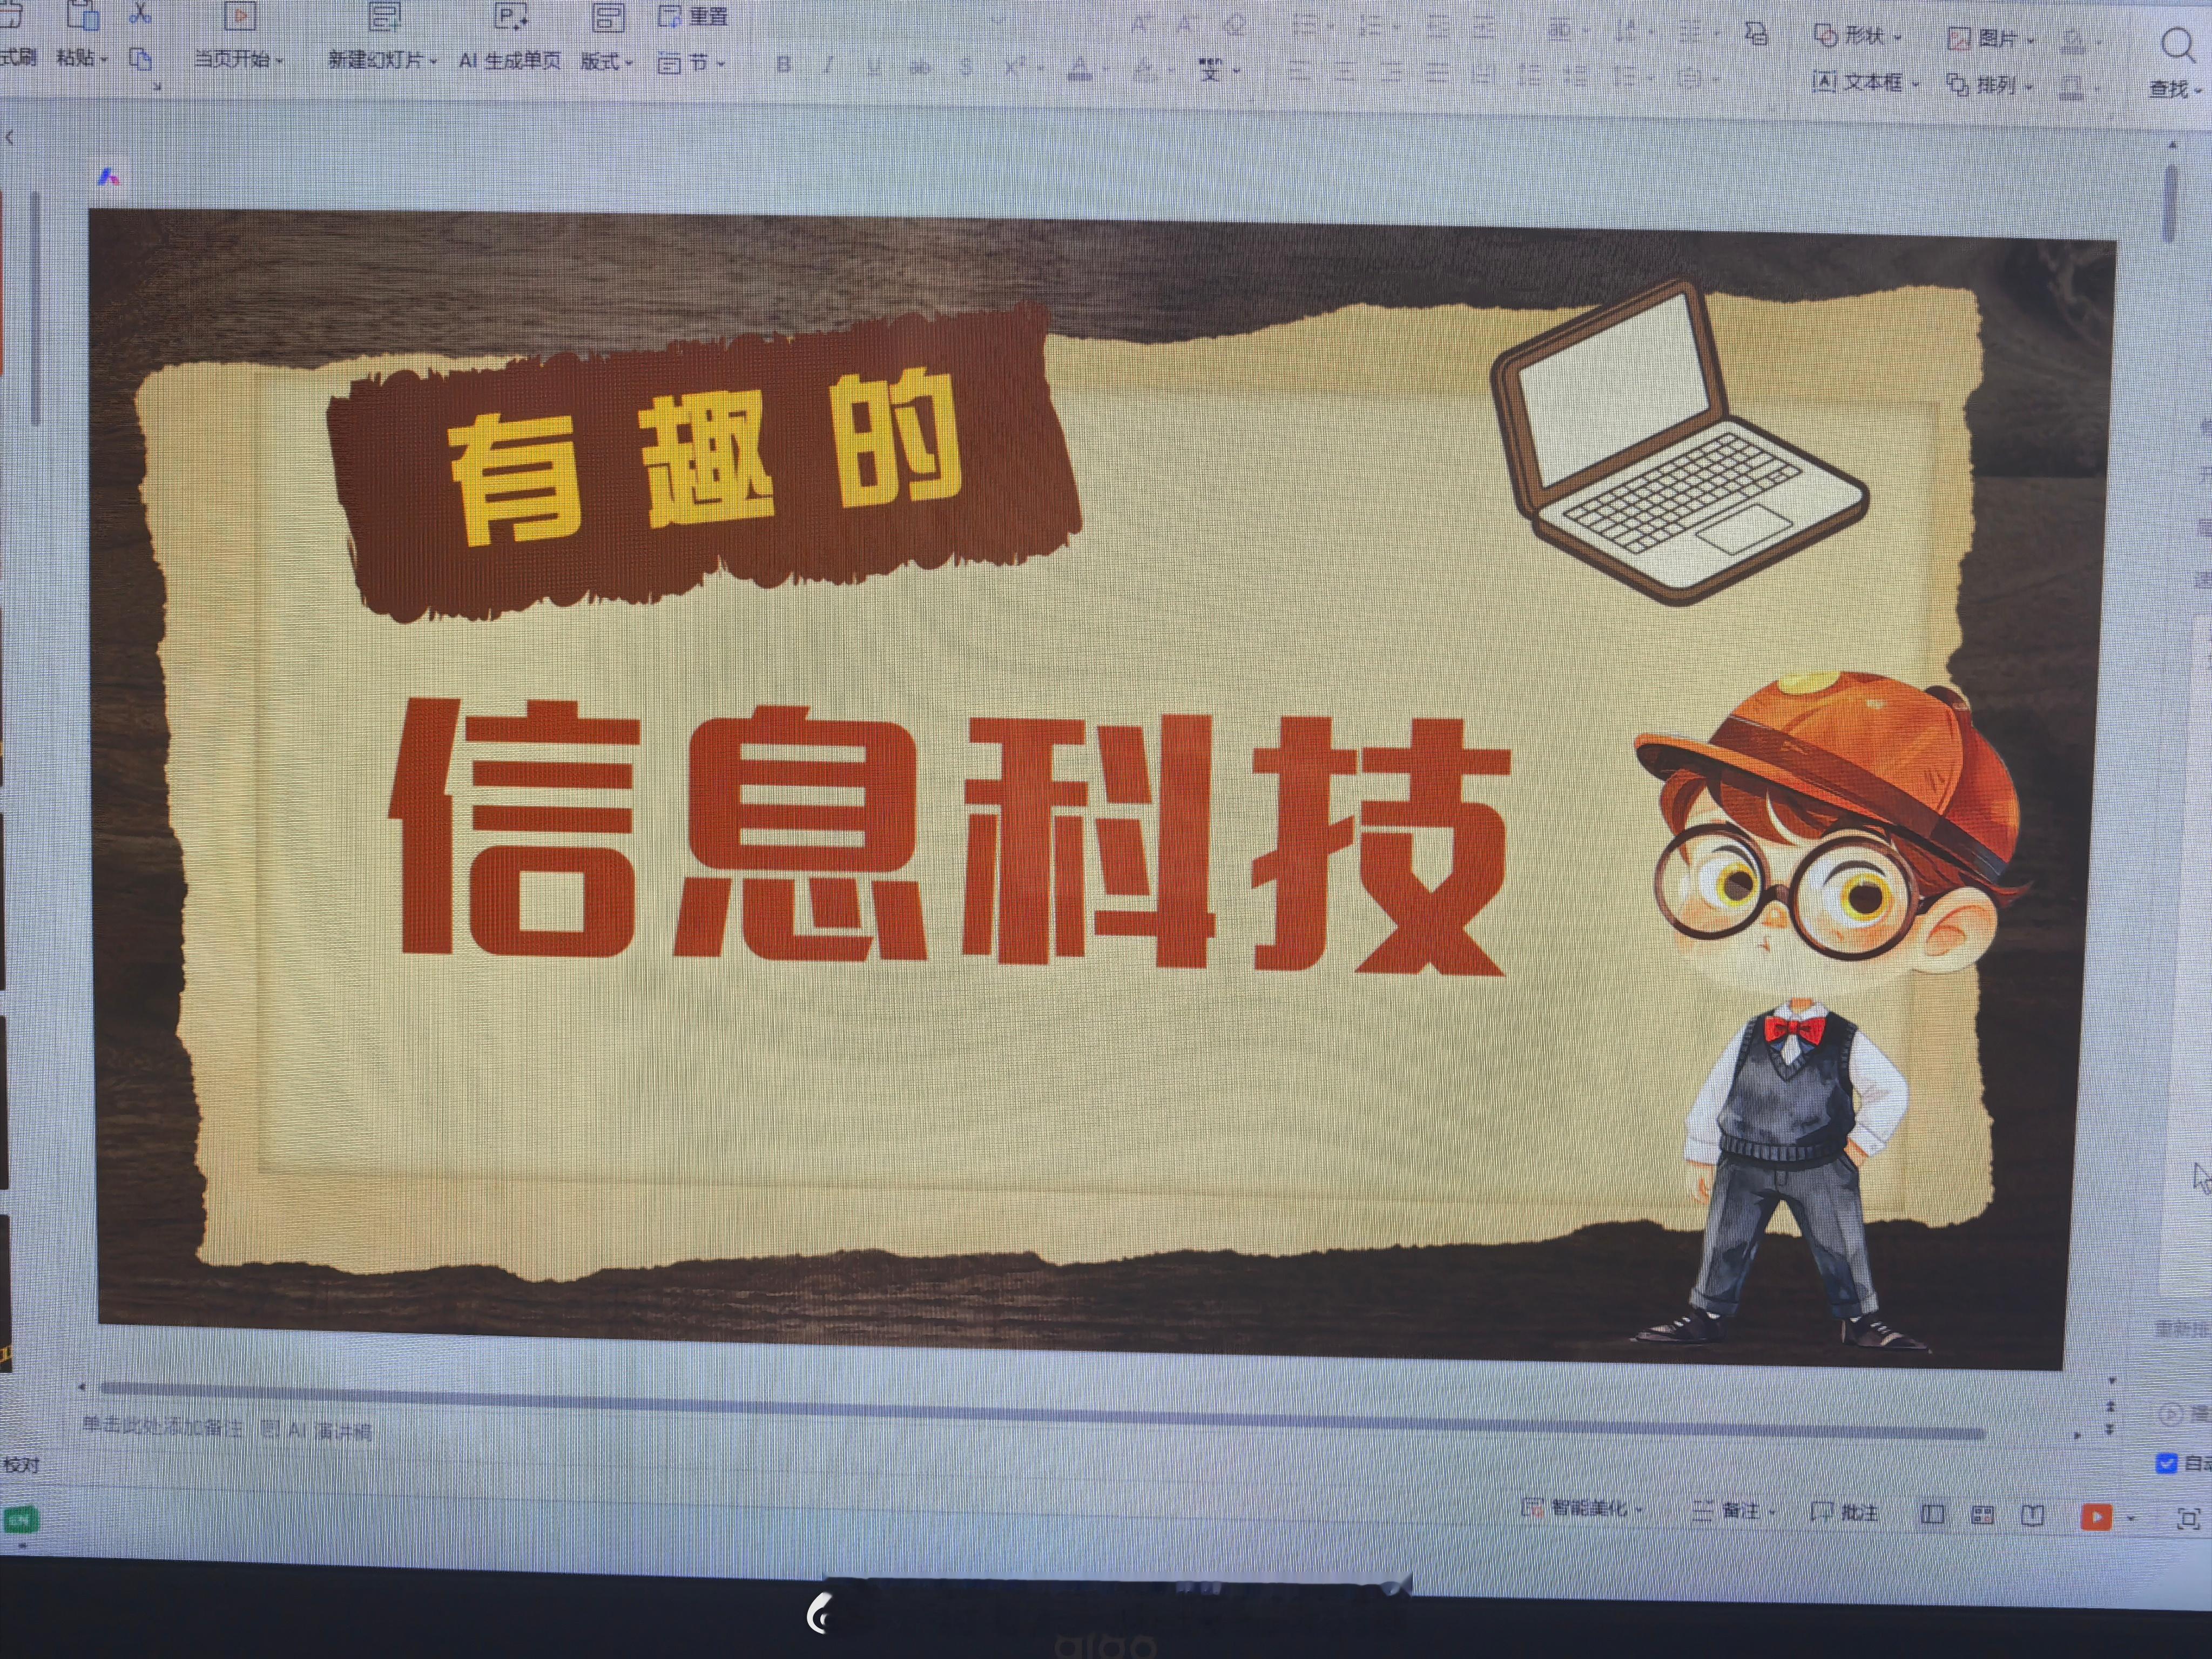The width and height of the screenshot is (2212, 1659).
Task: Click the font color A button
Action: (1079, 68)
